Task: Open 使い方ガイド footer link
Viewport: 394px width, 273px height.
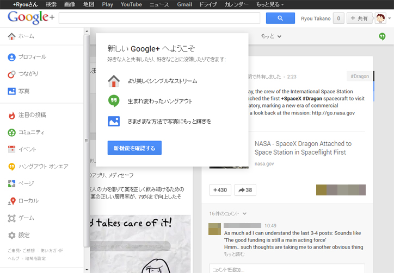Action: tap(52, 250)
